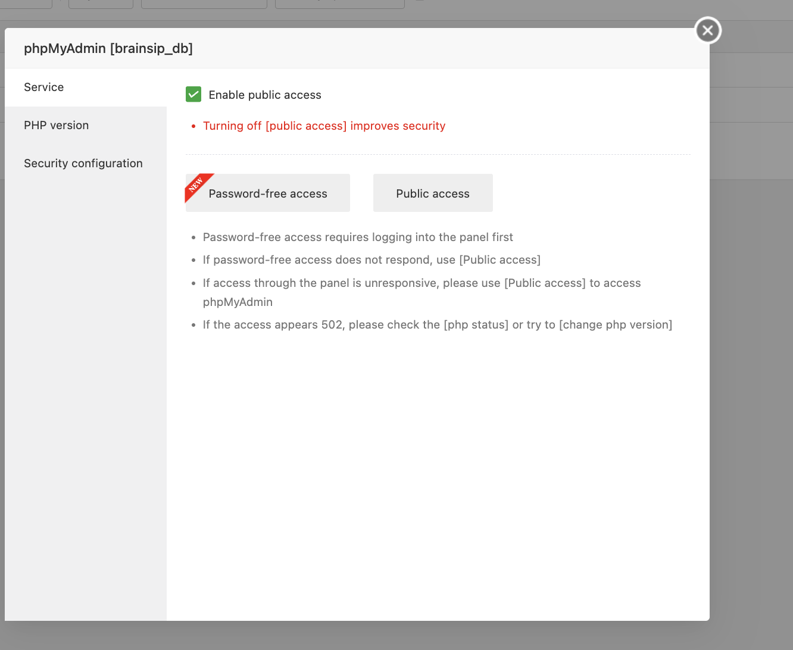This screenshot has height=650, width=793.
Task: Open the Service tab
Action: coord(44,87)
